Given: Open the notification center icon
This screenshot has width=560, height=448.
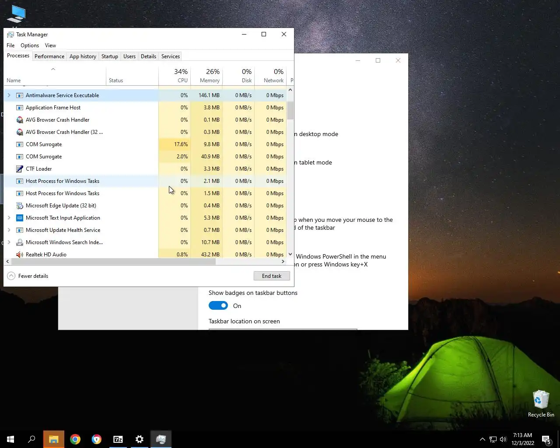Looking at the screenshot, I should coord(546,439).
